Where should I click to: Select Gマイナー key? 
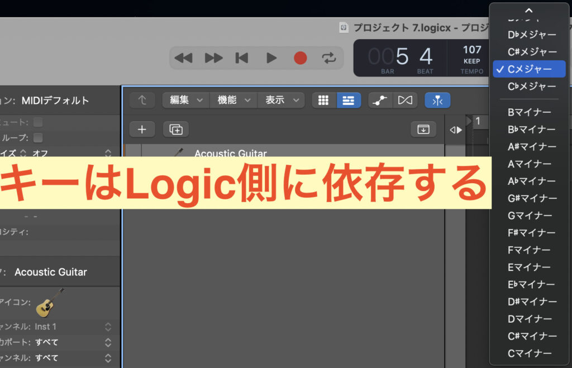[529, 216]
